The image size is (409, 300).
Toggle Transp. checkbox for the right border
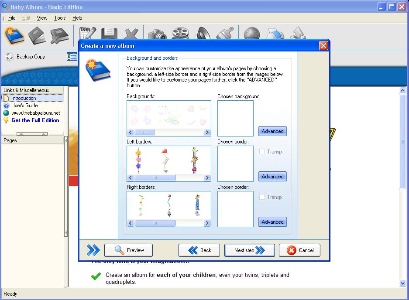[262, 197]
